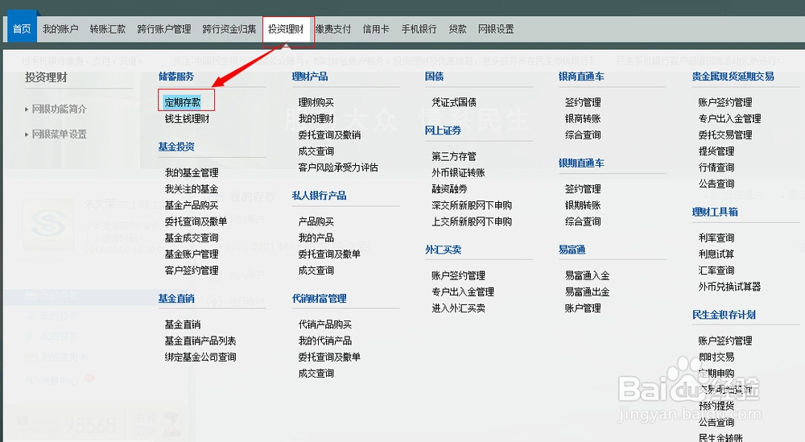Open 基金产品购买
The image size is (805, 442).
click(x=192, y=205)
